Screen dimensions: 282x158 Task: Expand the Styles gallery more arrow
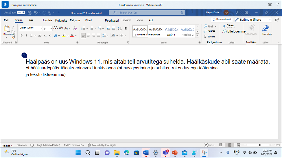tap(197, 35)
